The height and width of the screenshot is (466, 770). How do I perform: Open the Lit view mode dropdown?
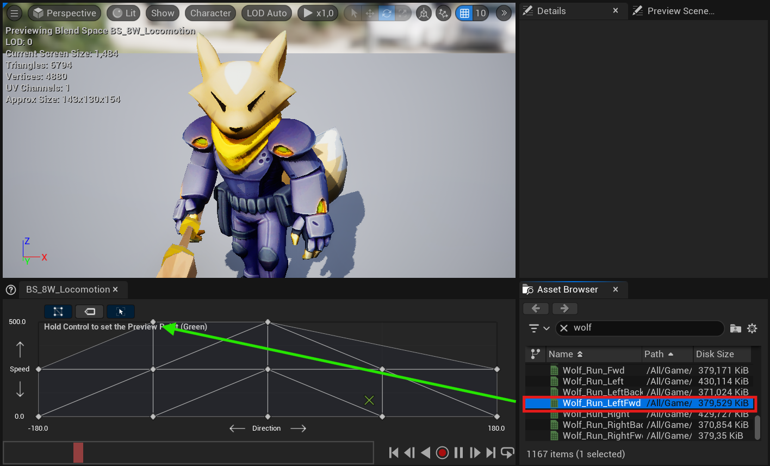[123, 13]
